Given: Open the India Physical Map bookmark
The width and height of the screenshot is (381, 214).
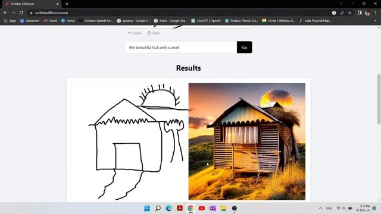Looking at the screenshot, I should [x=315, y=21].
